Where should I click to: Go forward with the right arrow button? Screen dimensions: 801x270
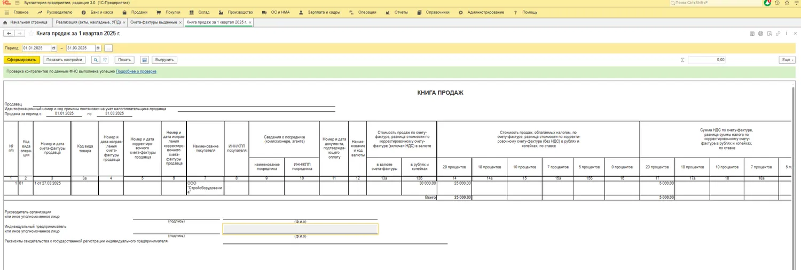(x=19, y=34)
